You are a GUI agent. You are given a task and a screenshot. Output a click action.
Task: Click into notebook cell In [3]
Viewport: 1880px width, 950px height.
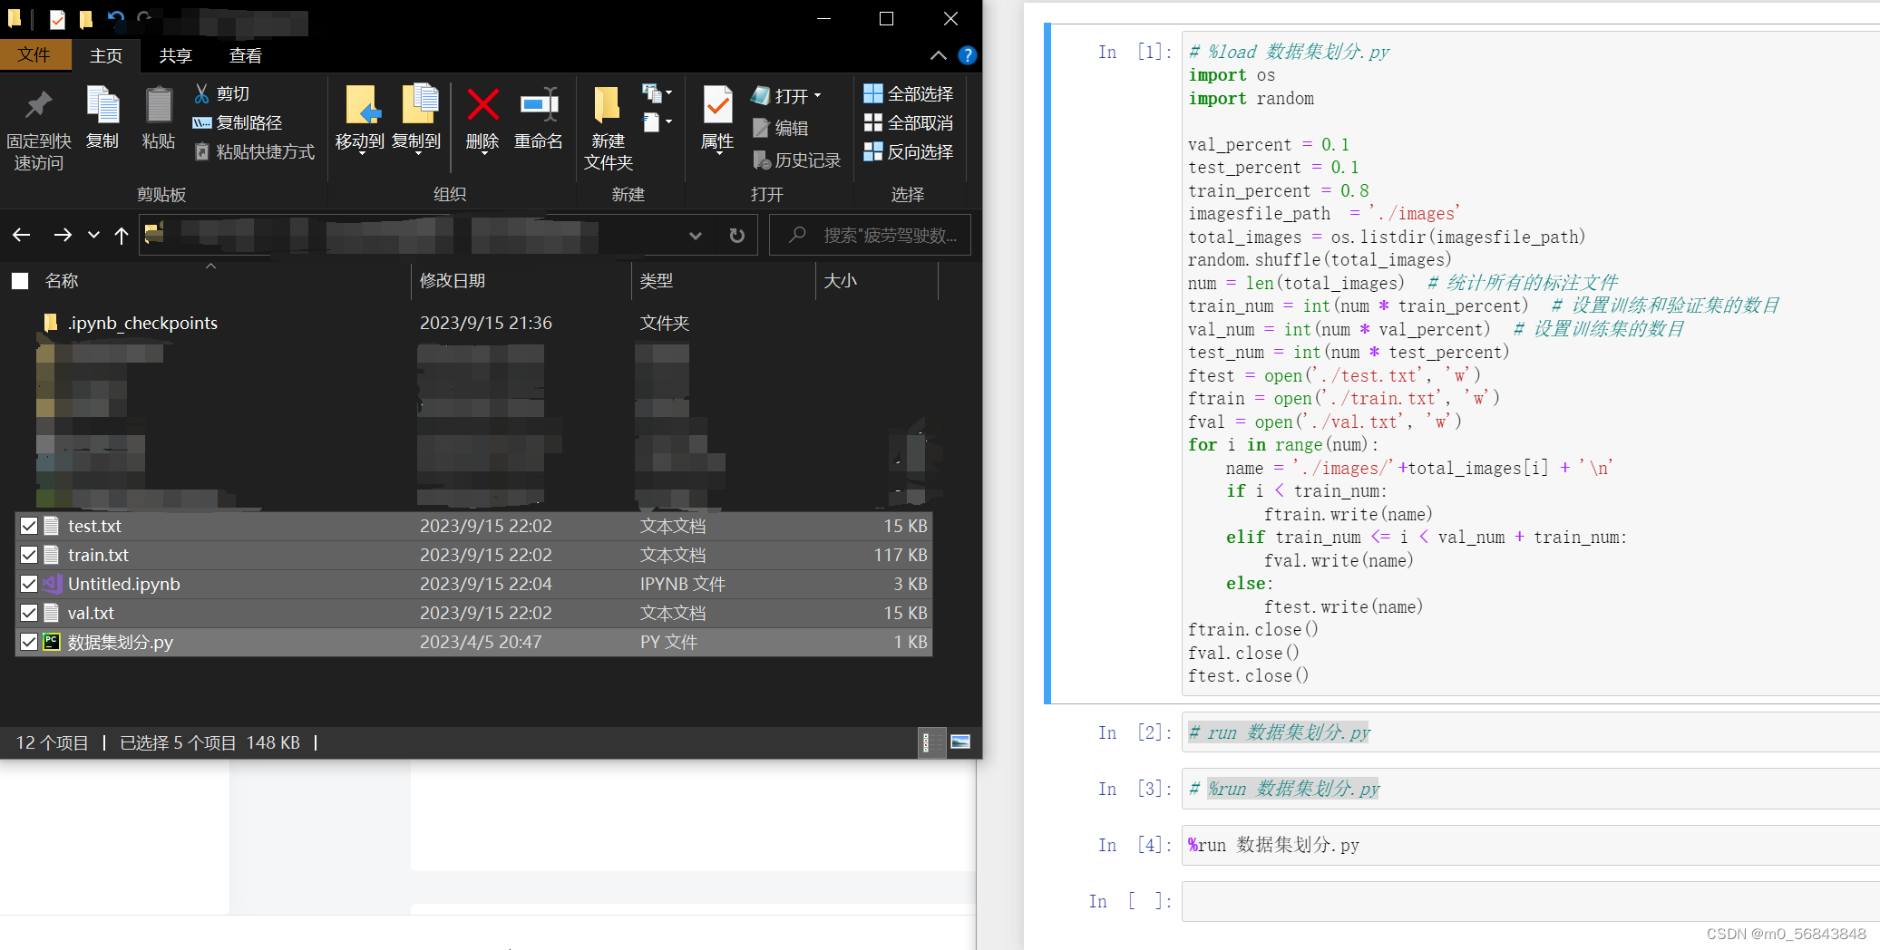coord(1531,789)
